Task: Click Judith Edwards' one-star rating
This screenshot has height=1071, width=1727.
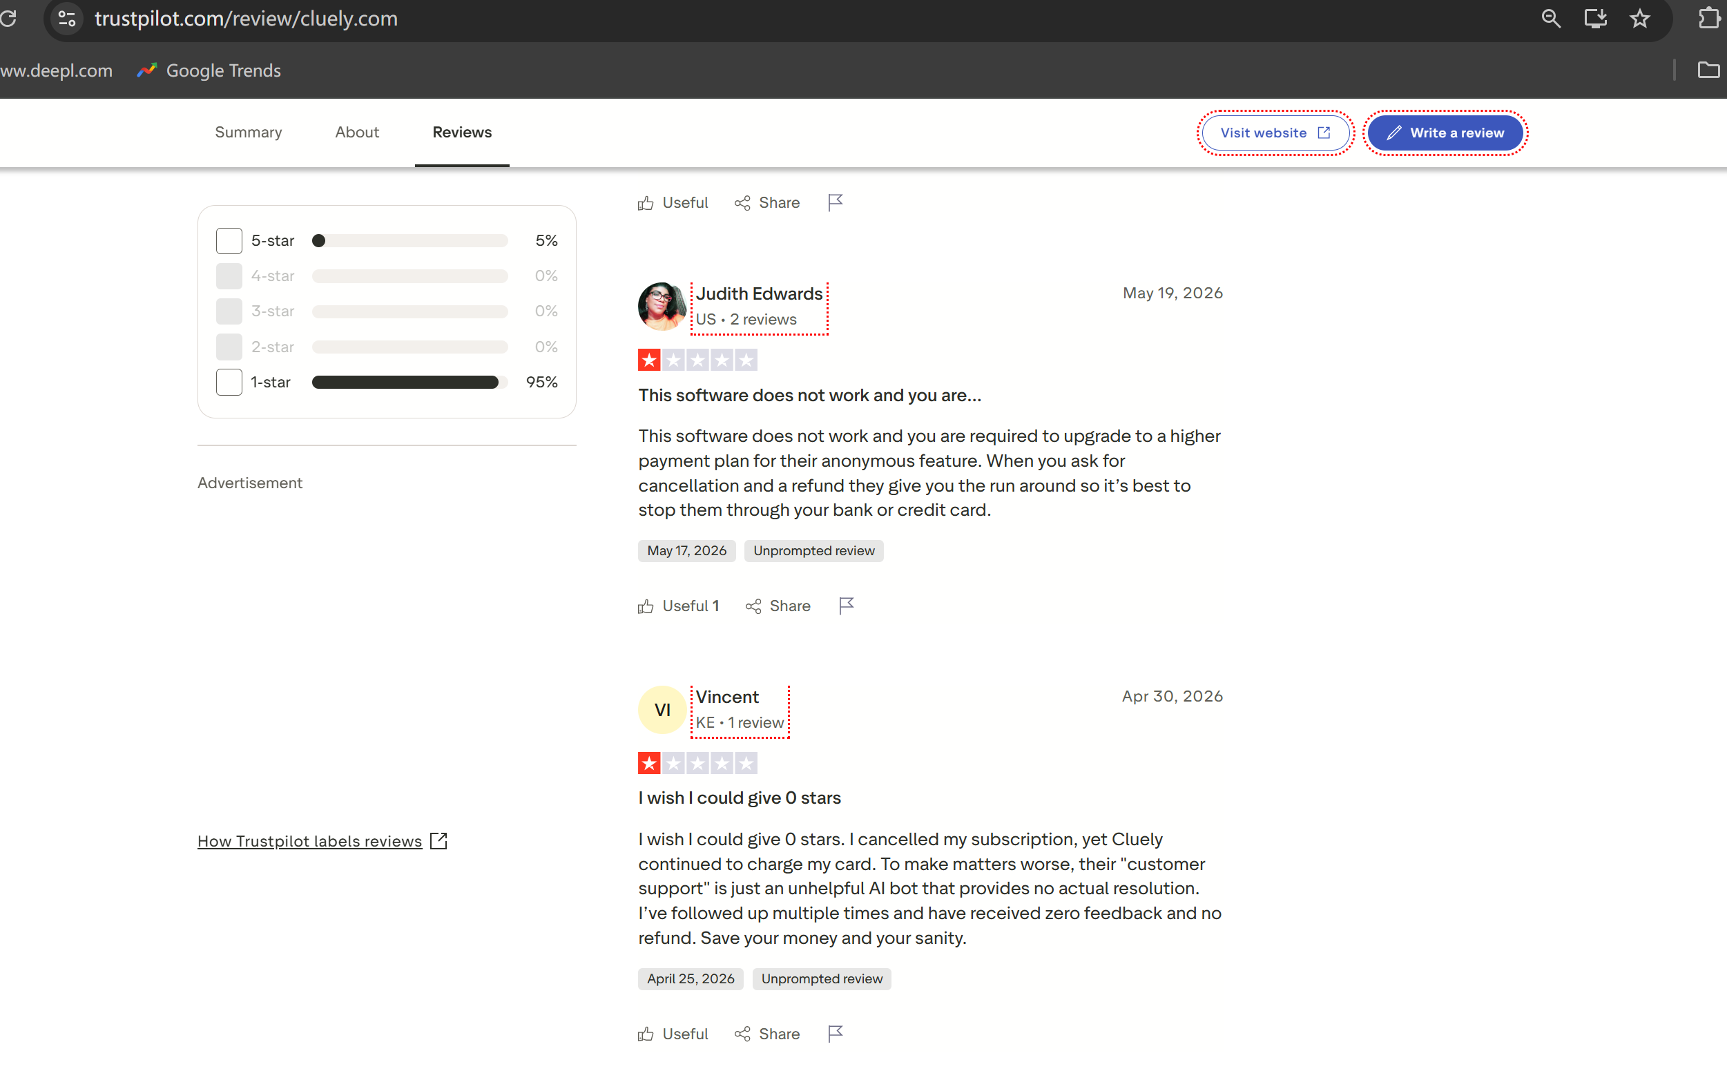Action: coord(697,360)
